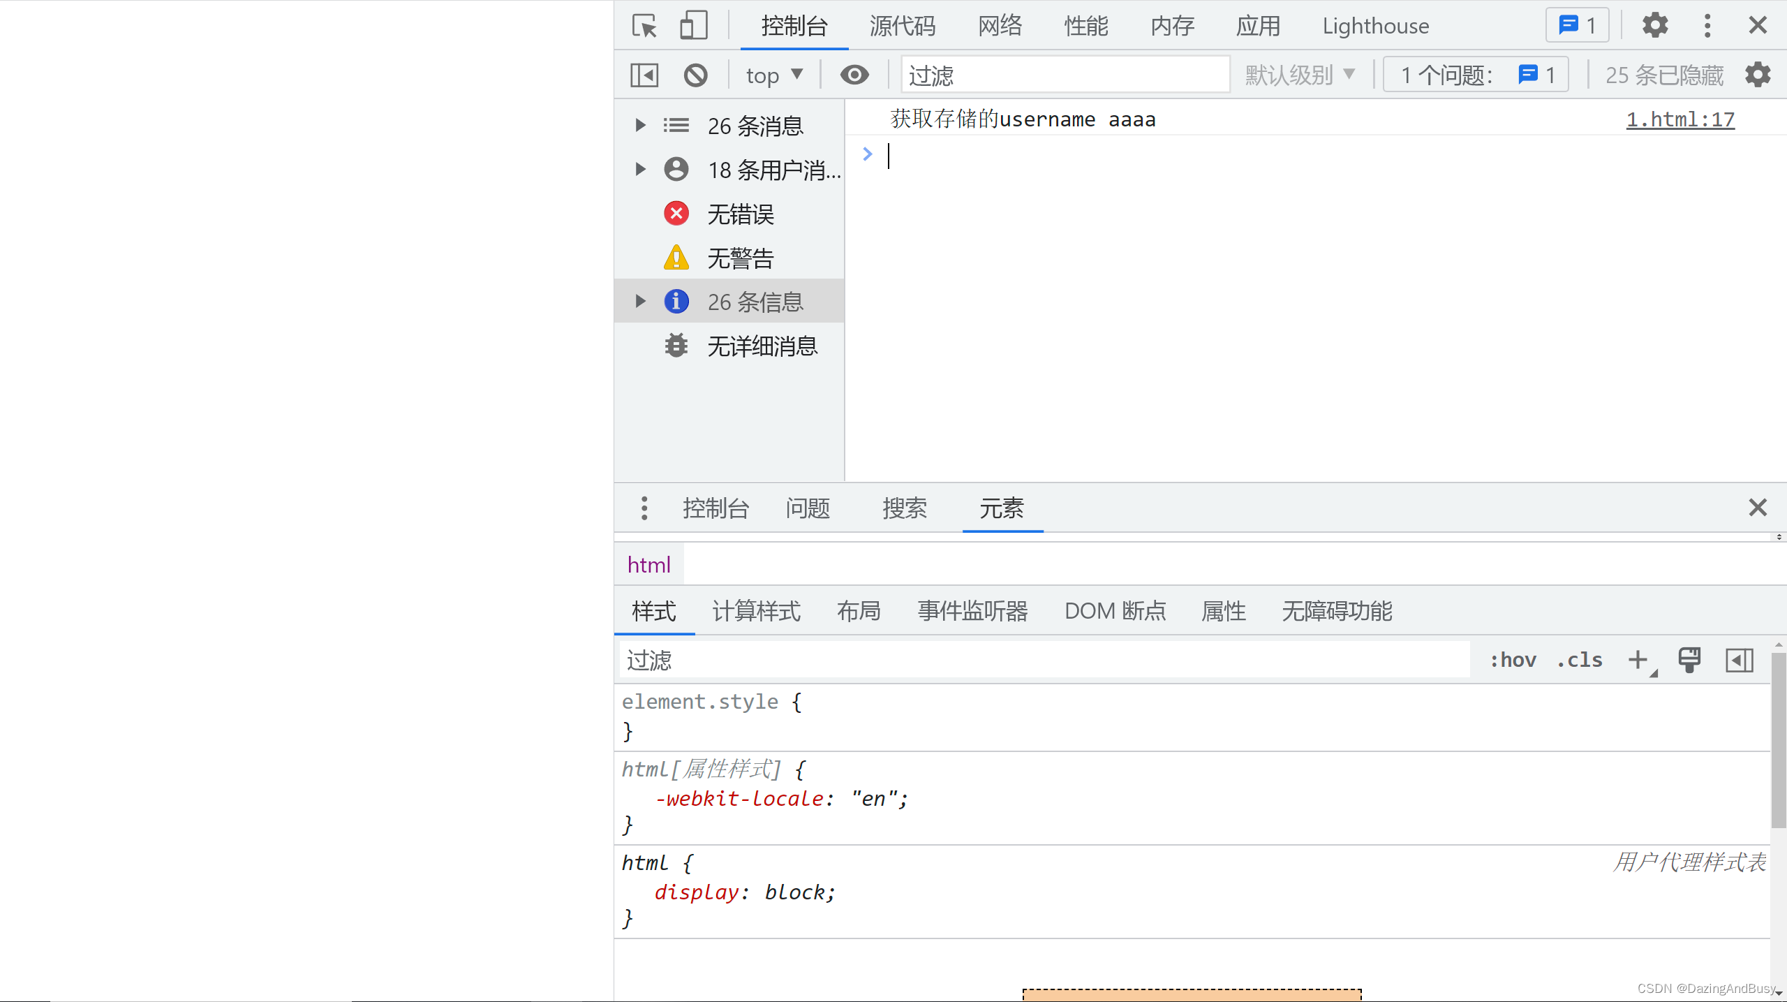Open the top frame context dropdown

tap(773, 74)
